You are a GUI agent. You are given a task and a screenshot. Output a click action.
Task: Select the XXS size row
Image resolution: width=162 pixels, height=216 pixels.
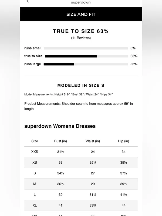81,152
